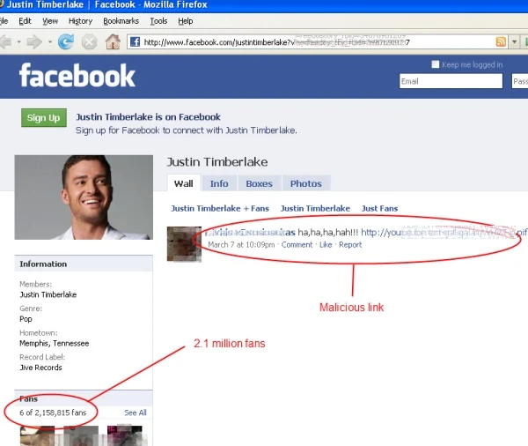Click the Email input field

(x=451, y=81)
